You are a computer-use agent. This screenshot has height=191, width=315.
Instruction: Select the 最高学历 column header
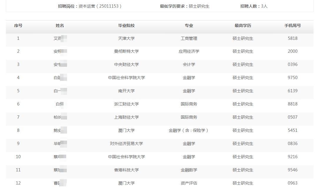[243, 26]
